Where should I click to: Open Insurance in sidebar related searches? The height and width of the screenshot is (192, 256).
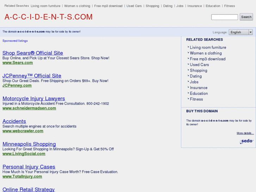pos(199,88)
